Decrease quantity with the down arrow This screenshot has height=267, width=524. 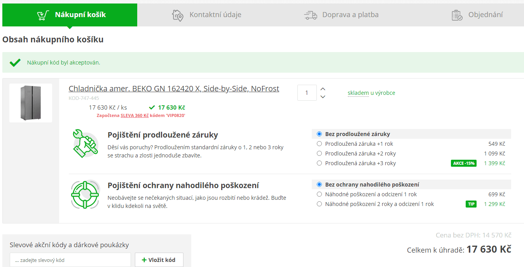323,97
